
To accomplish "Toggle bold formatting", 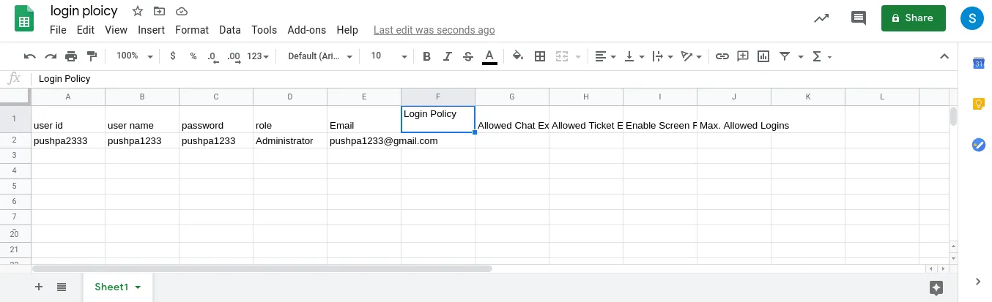I will tap(426, 56).
